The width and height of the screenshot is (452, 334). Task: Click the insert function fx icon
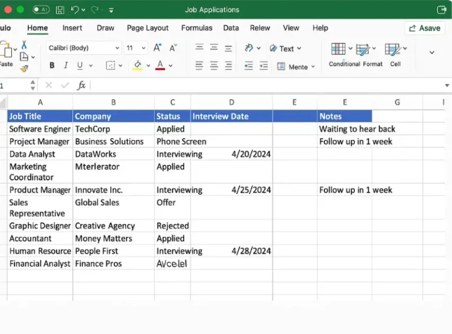pyautogui.click(x=82, y=86)
